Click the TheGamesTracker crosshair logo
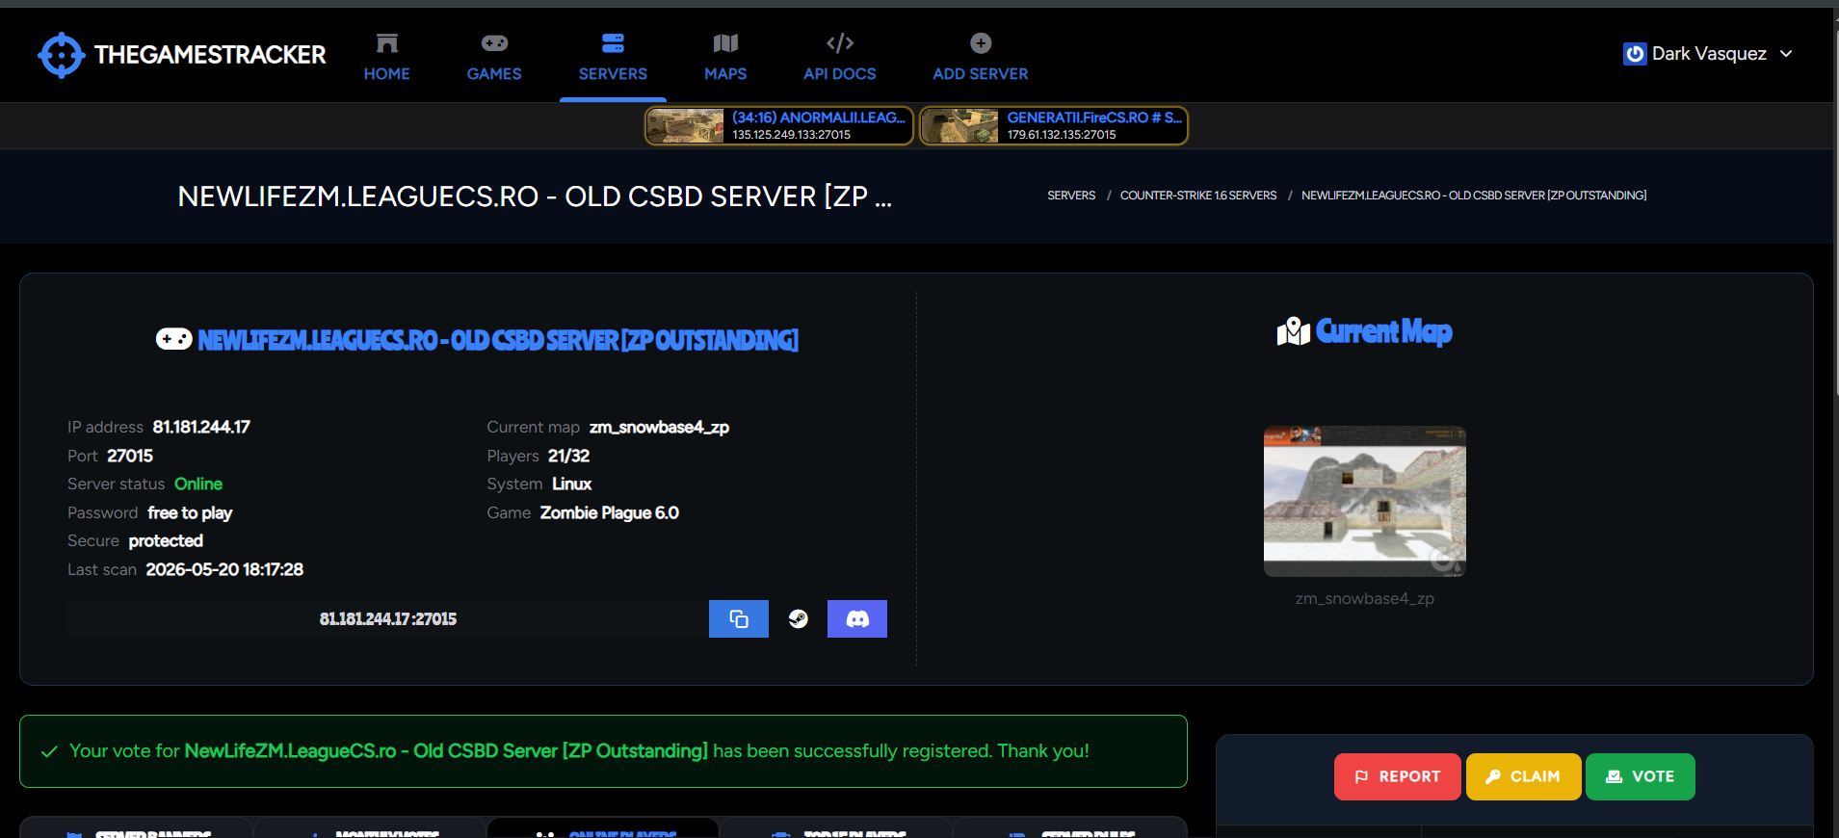The image size is (1839, 838). click(x=61, y=55)
